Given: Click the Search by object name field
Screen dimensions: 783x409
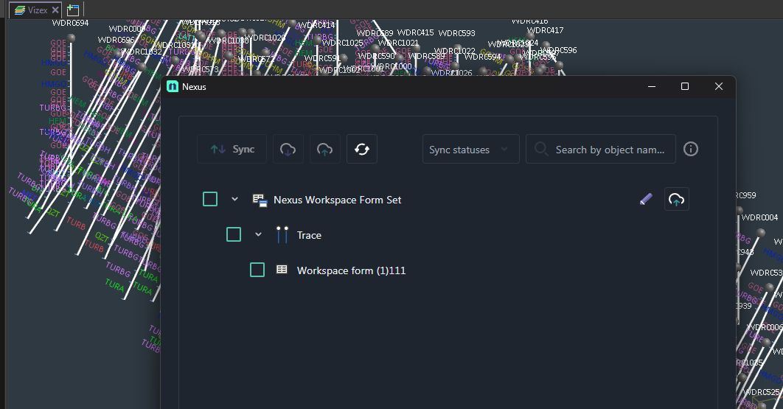Looking at the screenshot, I should point(610,149).
